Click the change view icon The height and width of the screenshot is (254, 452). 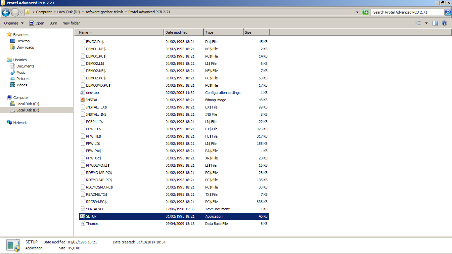[x=418, y=23]
